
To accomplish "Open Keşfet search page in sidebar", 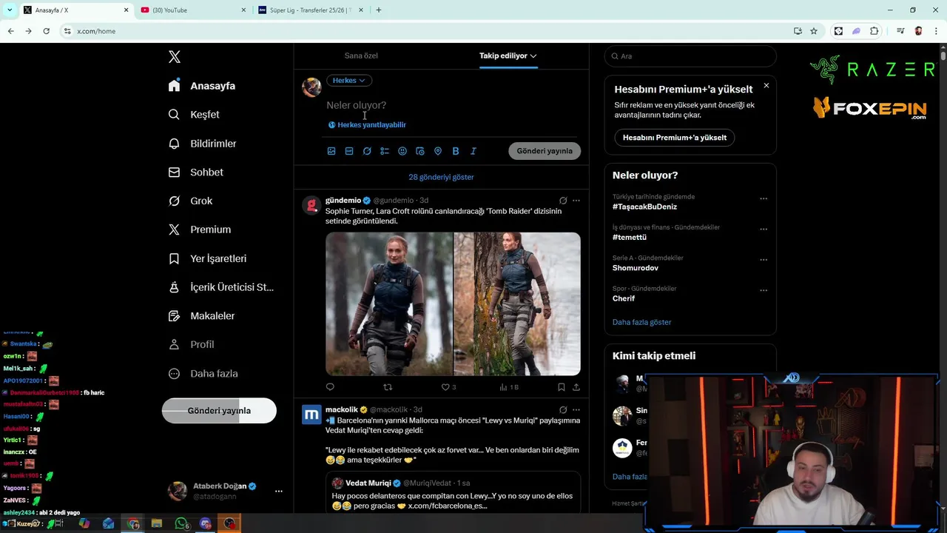I will tap(194, 115).
